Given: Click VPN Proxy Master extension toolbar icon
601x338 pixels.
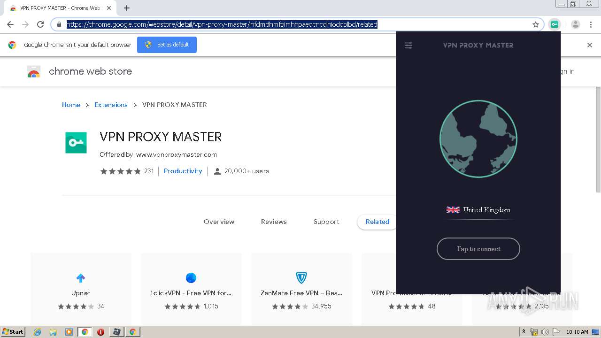Looking at the screenshot, I should (555, 24).
